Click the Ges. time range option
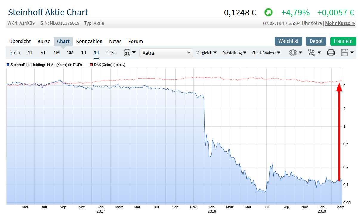The width and height of the screenshot is (358, 217). coord(111,52)
